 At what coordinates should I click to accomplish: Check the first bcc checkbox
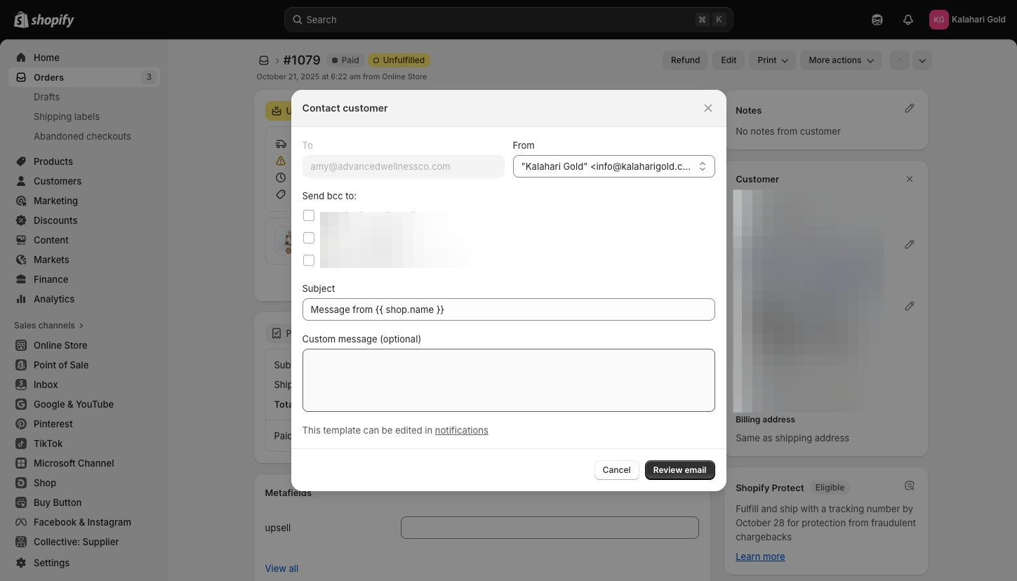[308, 215]
